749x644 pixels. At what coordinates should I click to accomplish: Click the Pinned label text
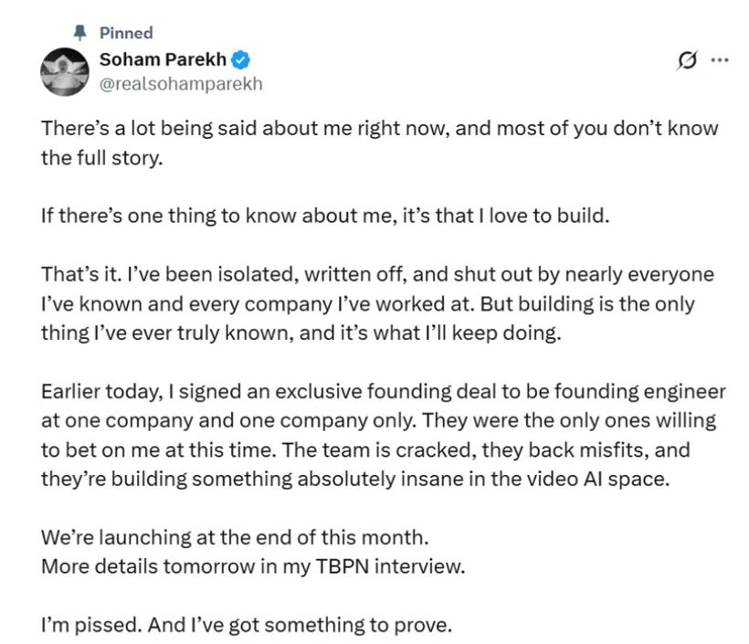point(126,33)
